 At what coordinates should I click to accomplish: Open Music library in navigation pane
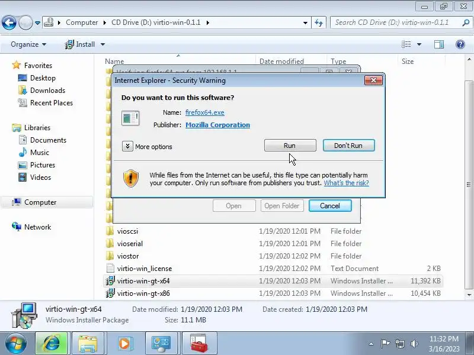39,153
